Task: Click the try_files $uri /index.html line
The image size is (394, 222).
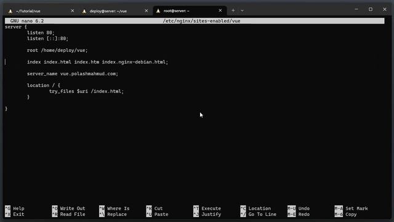Action: click(x=86, y=91)
